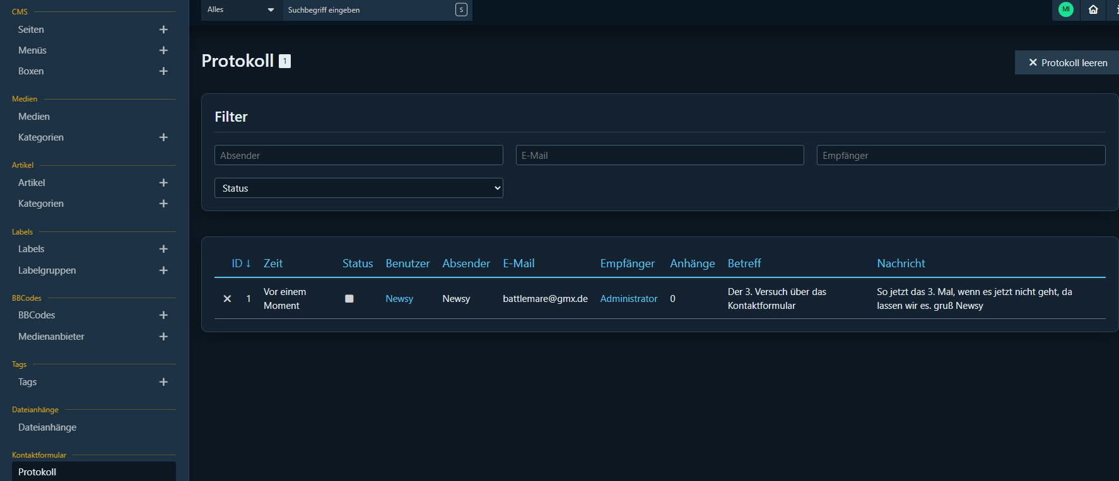Focus the Absender filter field
Screen dimensions: 1119x481
coord(358,155)
